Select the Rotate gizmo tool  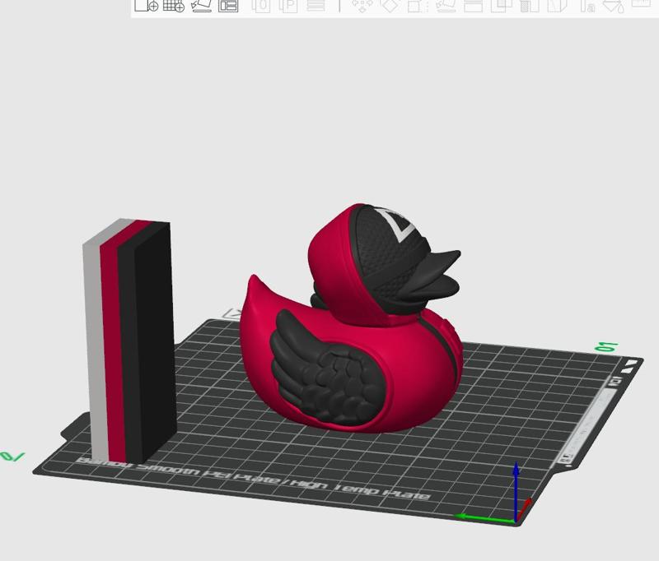[x=389, y=5]
